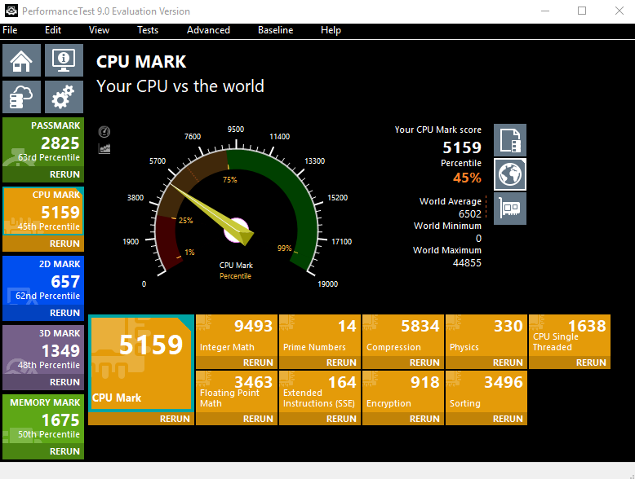Open the cloud baseline database icon
The image size is (635, 479).
pos(21,97)
